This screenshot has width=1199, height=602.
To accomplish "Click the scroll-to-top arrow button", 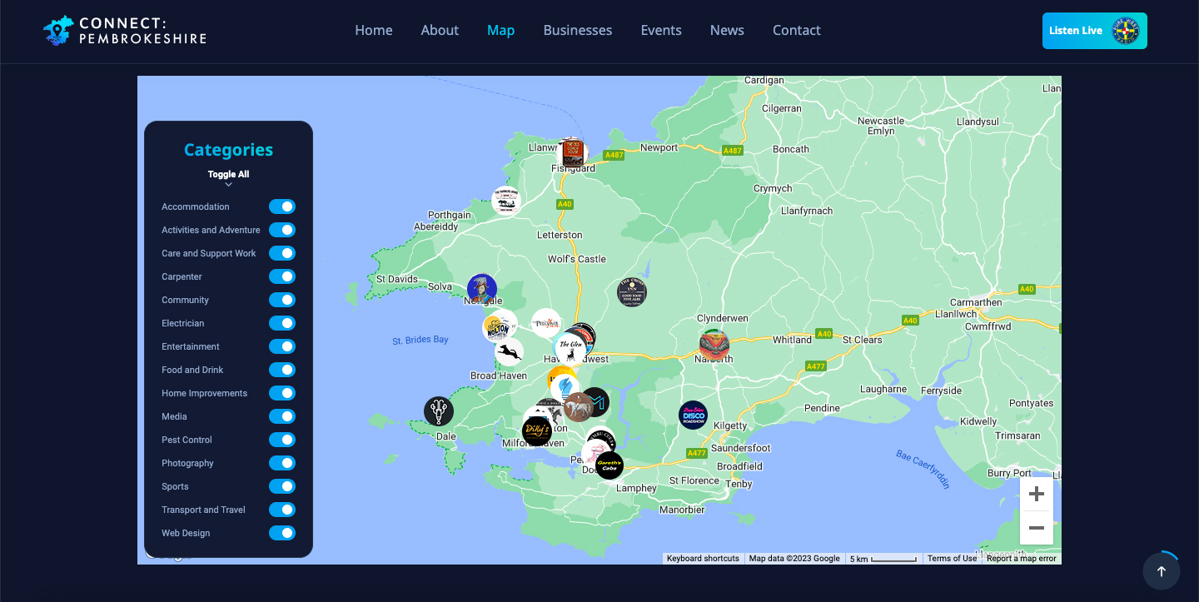I will pyautogui.click(x=1162, y=571).
